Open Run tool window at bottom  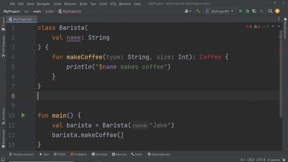click(x=44, y=154)
